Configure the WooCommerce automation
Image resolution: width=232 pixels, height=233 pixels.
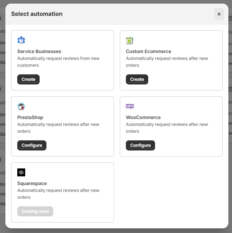coord(140,145)
